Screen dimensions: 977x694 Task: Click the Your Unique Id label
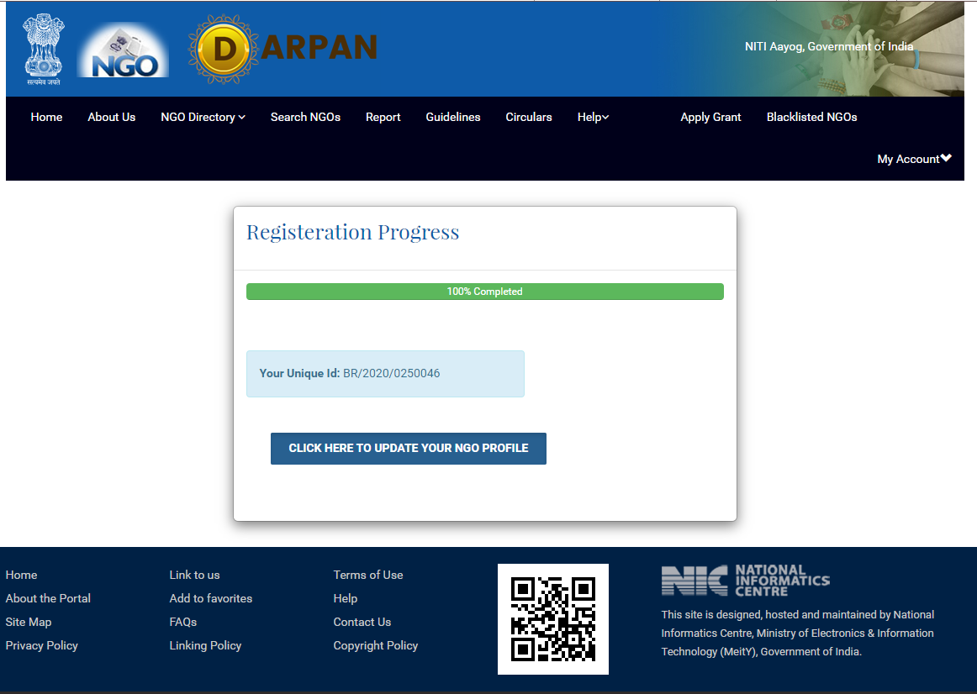299,373
